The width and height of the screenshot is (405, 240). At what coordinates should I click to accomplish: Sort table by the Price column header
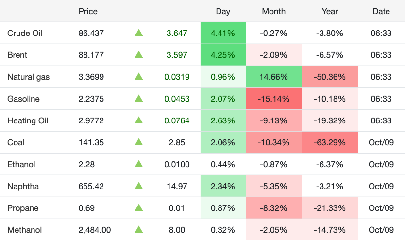tap(88, 11)
